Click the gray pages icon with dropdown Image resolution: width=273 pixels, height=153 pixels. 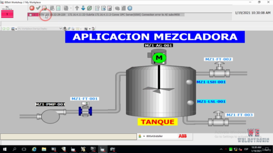[x=66, y=8]
